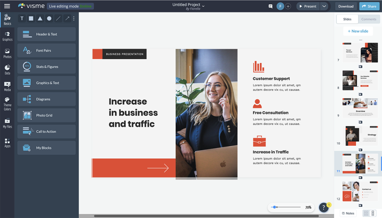Image resolution: width=382 pixels, height=218 pixels.
Task: Select the circle shape tool
Action: [49, 18]
